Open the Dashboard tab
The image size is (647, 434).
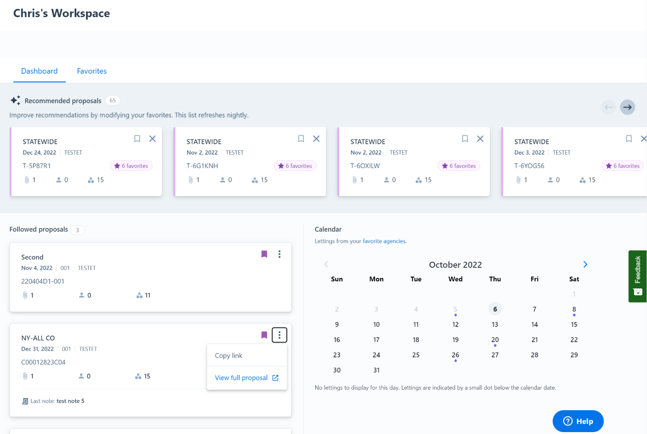click(39, 71)
